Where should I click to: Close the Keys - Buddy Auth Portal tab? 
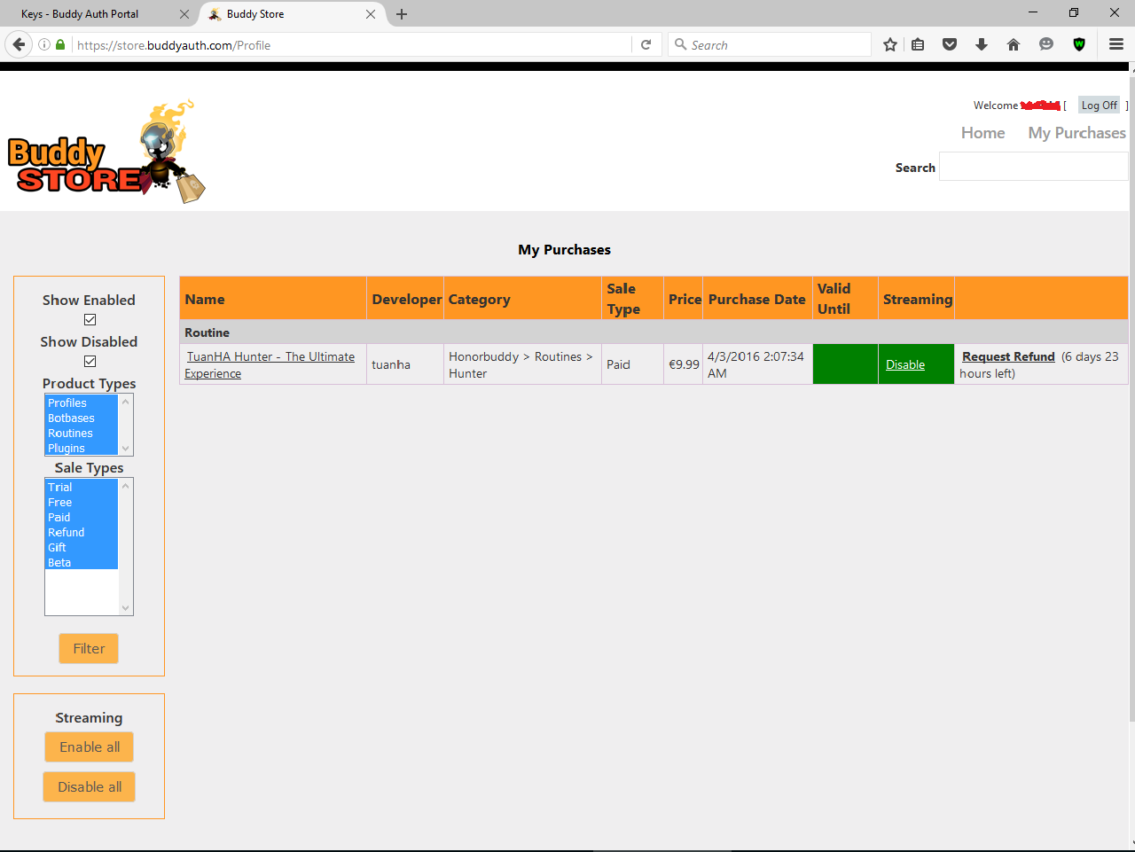(184, 14)
